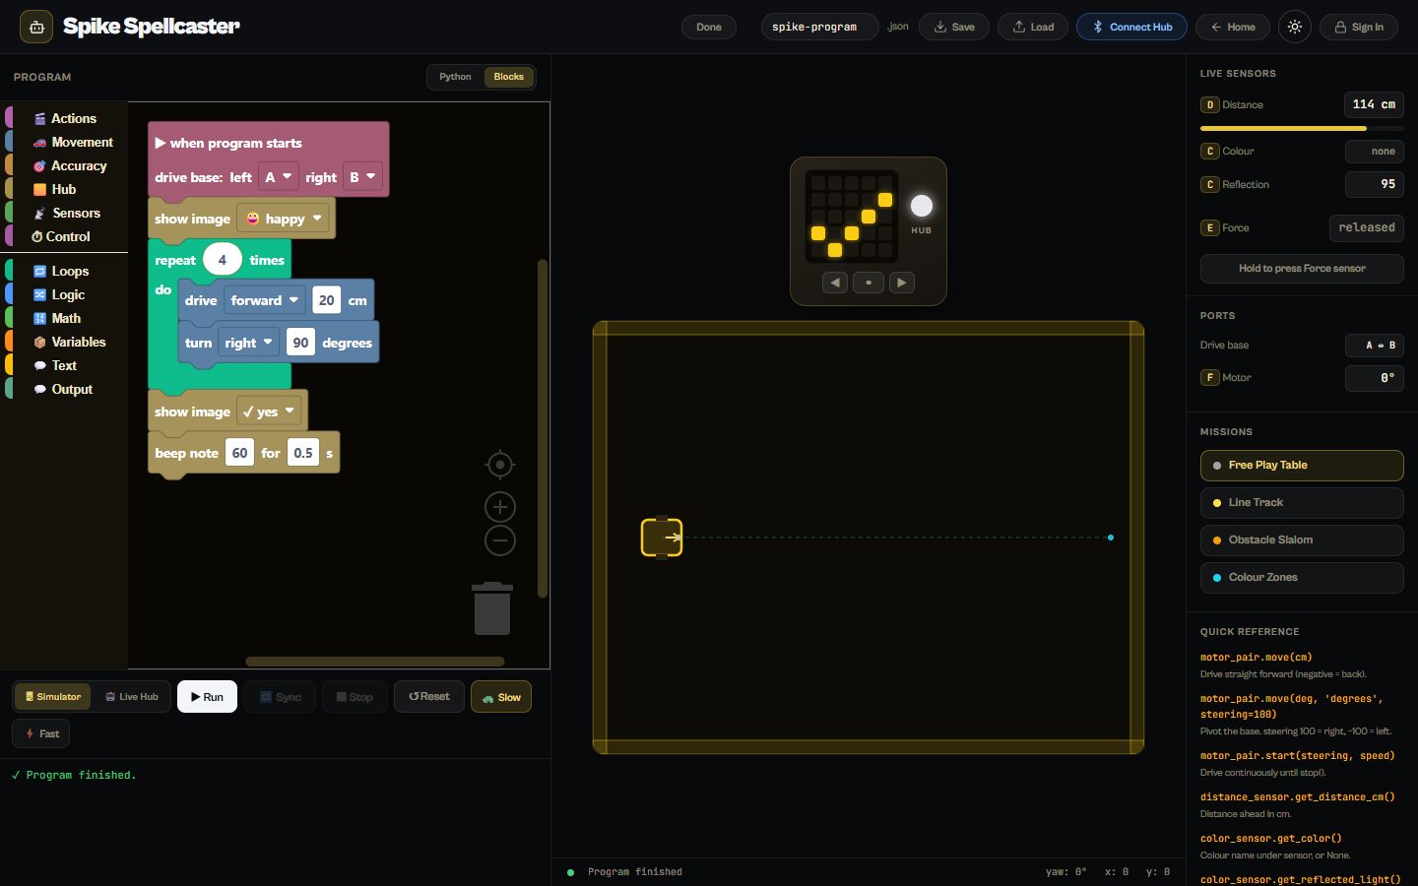Zoom out the blocks workspace with minus icon
Screen dimensions: 1418x886
click(500, 540)
